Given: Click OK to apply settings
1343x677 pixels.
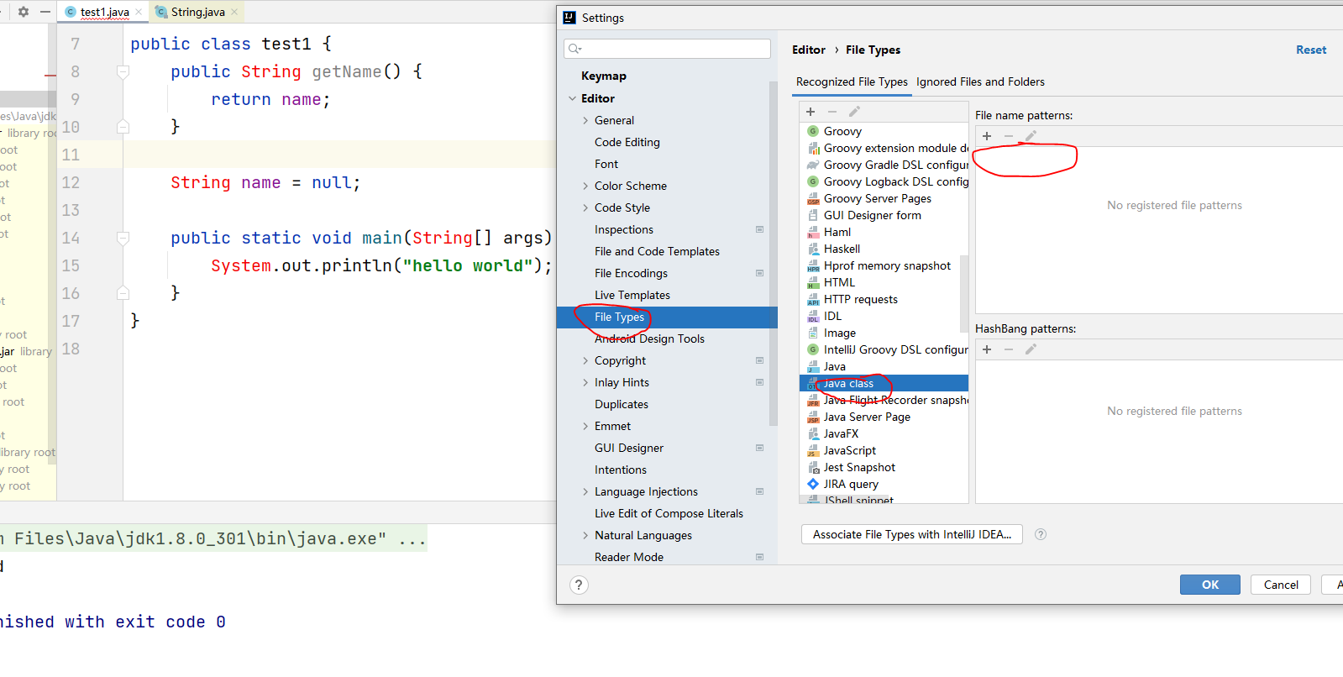Looking at the screenshot, I should coord(1209,585).
